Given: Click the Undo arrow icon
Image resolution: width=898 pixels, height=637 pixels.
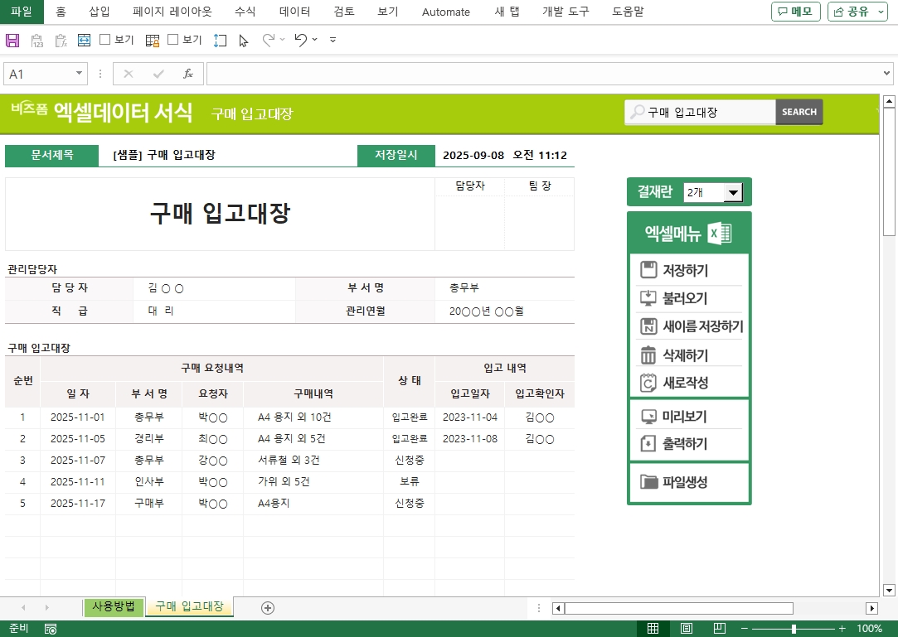Looking at the screenshot, I should (300, 40).
